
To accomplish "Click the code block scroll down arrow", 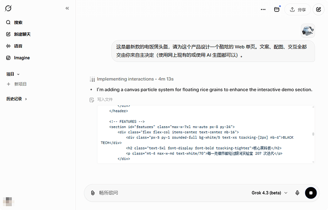I will (313, 162).
